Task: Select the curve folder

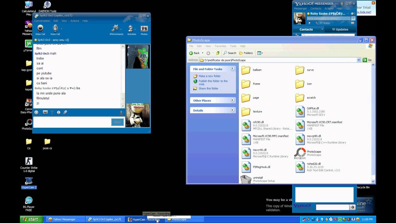Action: click(x=305, y=70)
